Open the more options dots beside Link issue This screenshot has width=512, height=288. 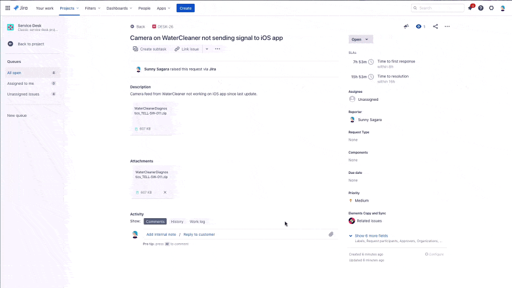point(218,49)
